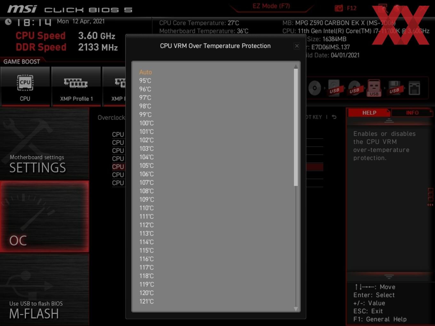The width and height of the screenshot is (435, 326).
Task: Select the USB CD/DVD boot device icon
Action: 354,88
